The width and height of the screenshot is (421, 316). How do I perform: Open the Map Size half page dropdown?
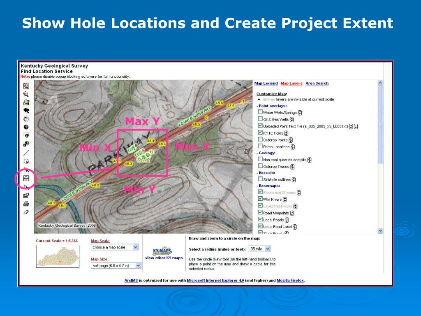click(116, 265)
